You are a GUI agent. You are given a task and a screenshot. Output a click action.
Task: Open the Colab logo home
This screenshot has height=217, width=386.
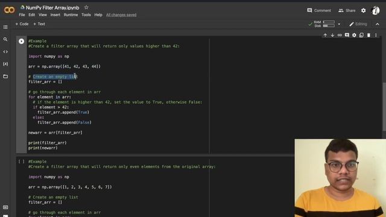tap(10, 10)
